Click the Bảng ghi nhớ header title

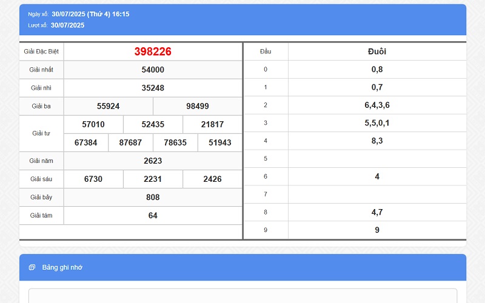tap(62, 267)
